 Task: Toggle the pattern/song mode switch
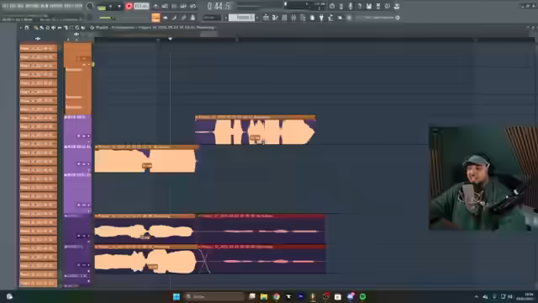click(x=101, y=7)
